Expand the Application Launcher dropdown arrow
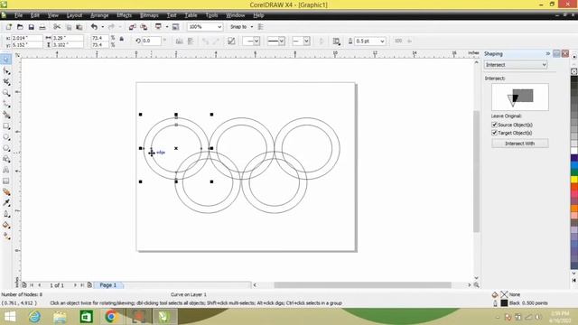 pos(166,27)
